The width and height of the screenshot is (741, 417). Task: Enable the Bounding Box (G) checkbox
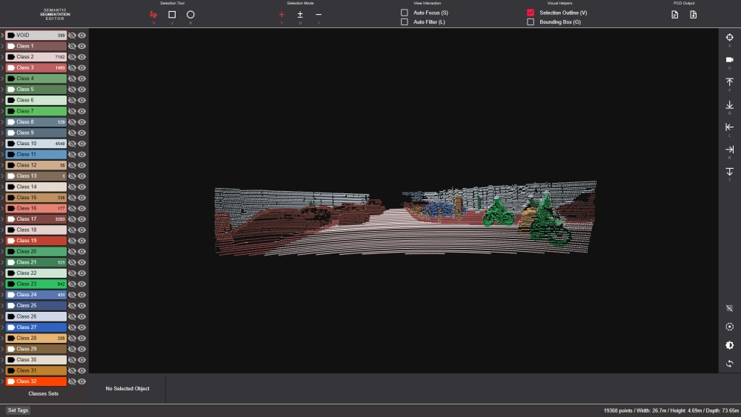(531, 22)
